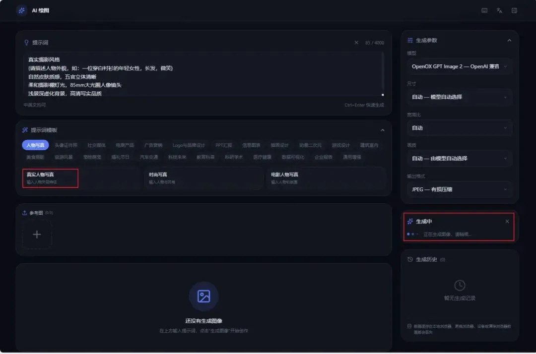Select the 信息图表 template category
Screen dimensions: 536x354
[x=251, y=145]
